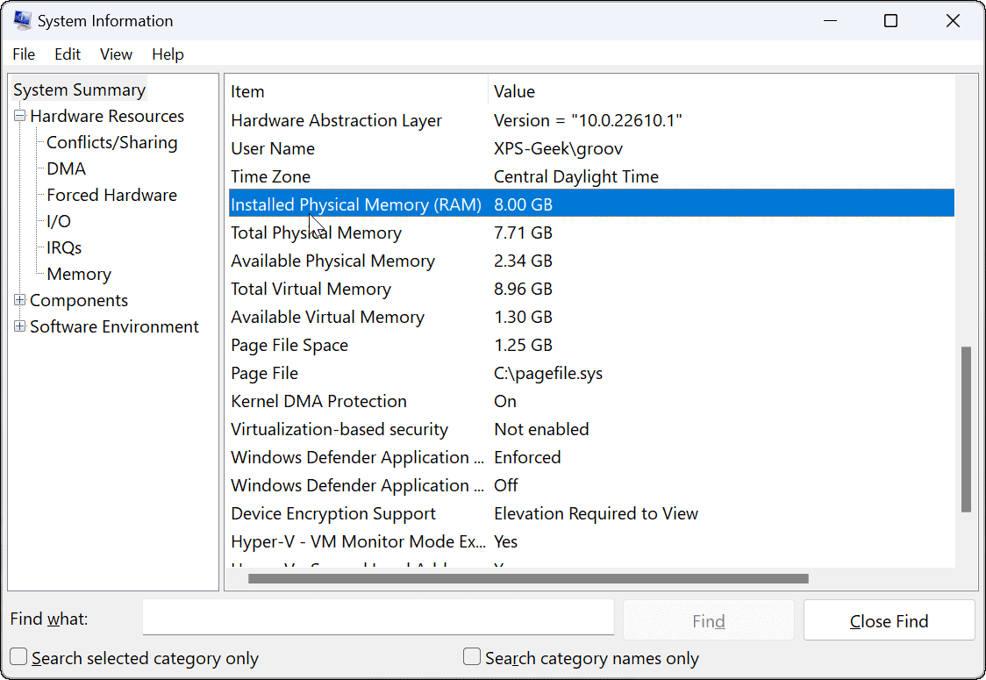Click the Value column header
Viewport: 986px width, 680px height.
click(x=721, y=92)
